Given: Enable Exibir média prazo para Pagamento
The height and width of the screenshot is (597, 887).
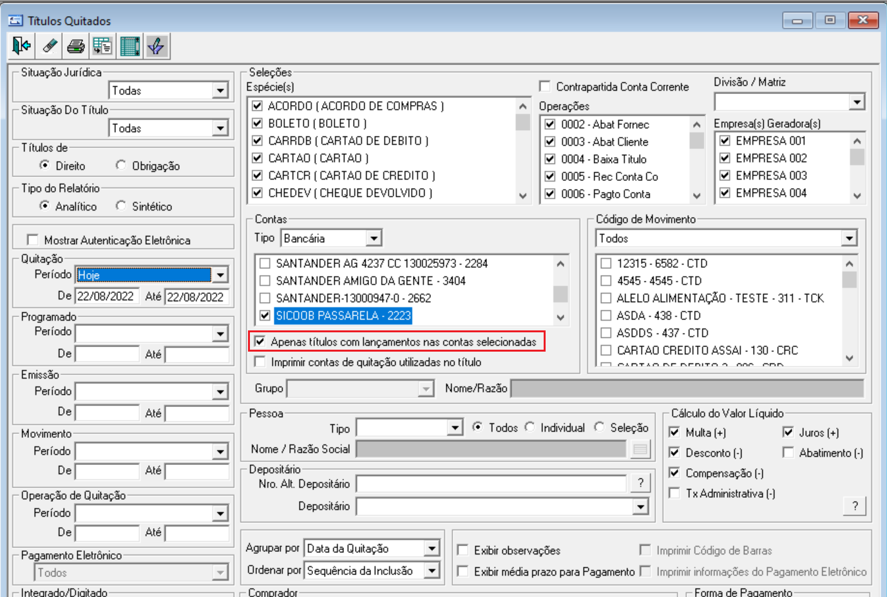Looking at the screenshot, I should point(463,571).
